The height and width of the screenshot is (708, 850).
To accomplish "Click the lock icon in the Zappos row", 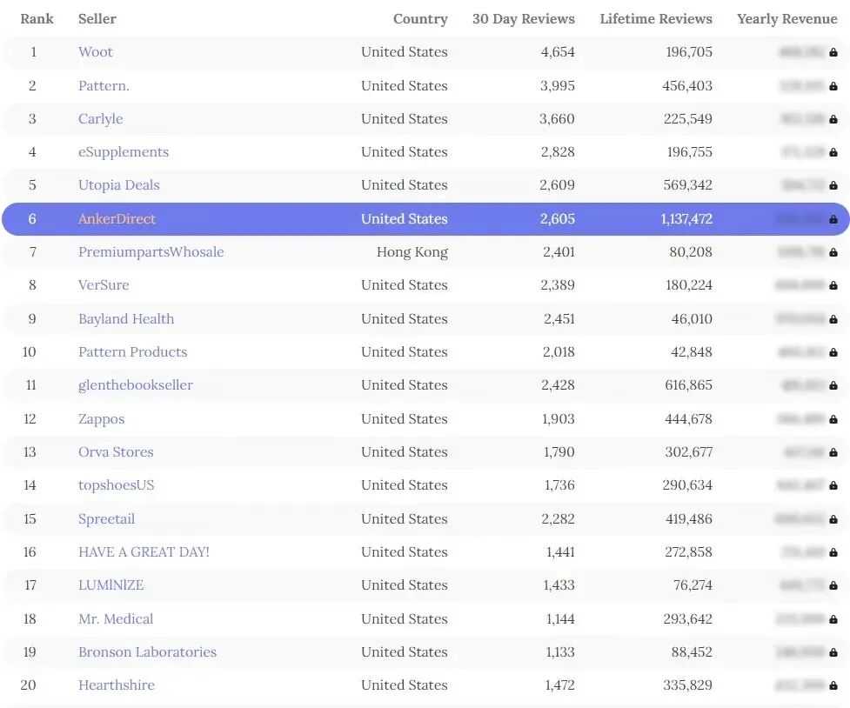I will point(833,419).
